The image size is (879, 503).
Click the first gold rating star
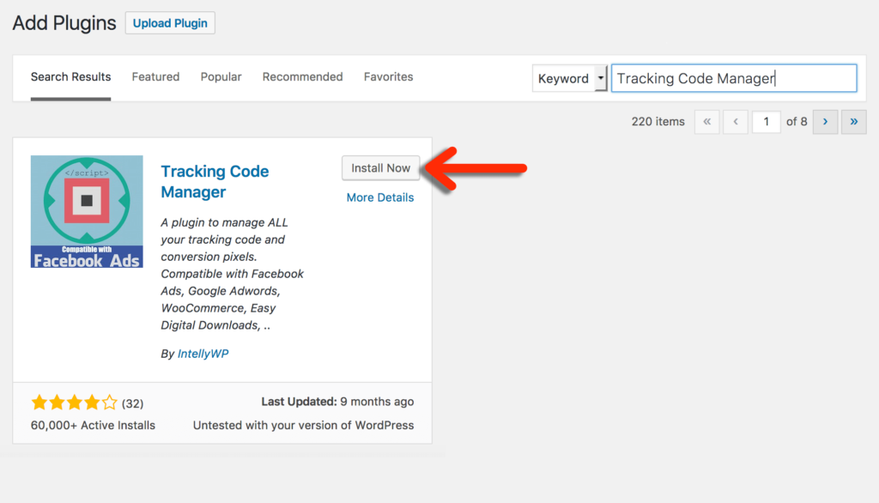coord(39,402)
